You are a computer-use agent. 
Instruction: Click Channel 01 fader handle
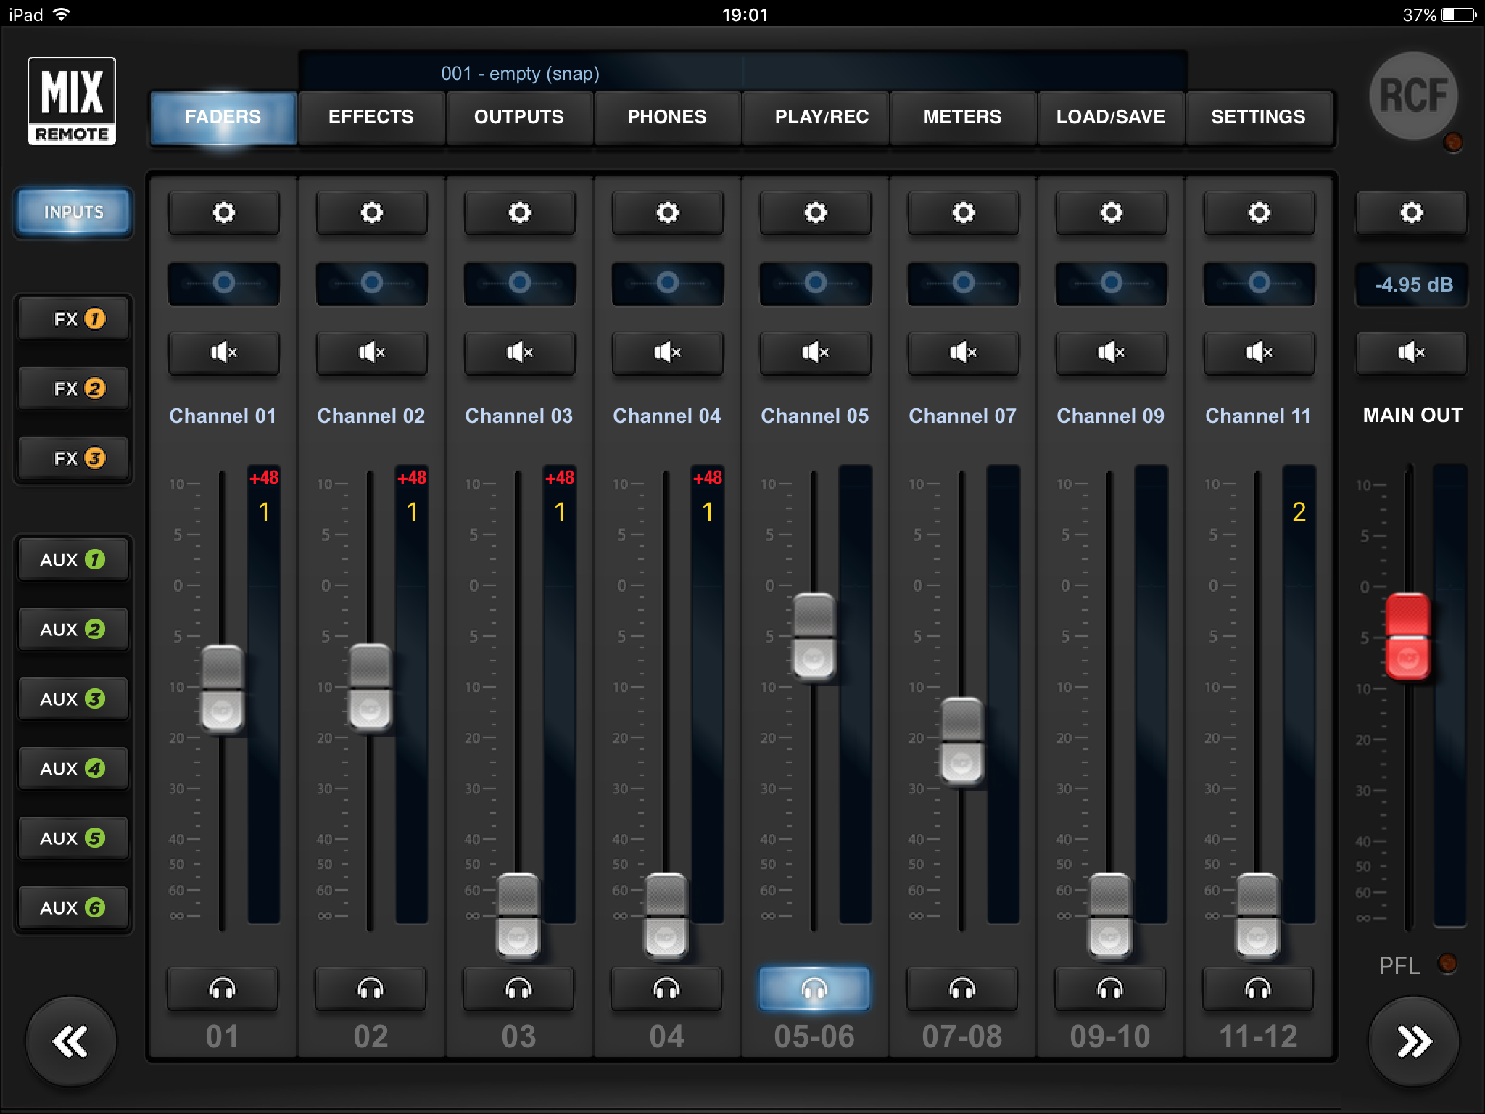tap(222, 689)
